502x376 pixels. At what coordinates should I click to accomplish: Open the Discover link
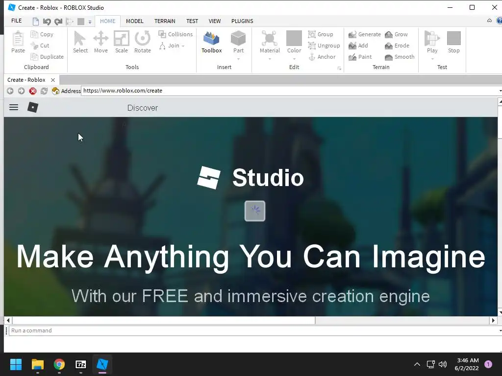click(x=143, y=108)
